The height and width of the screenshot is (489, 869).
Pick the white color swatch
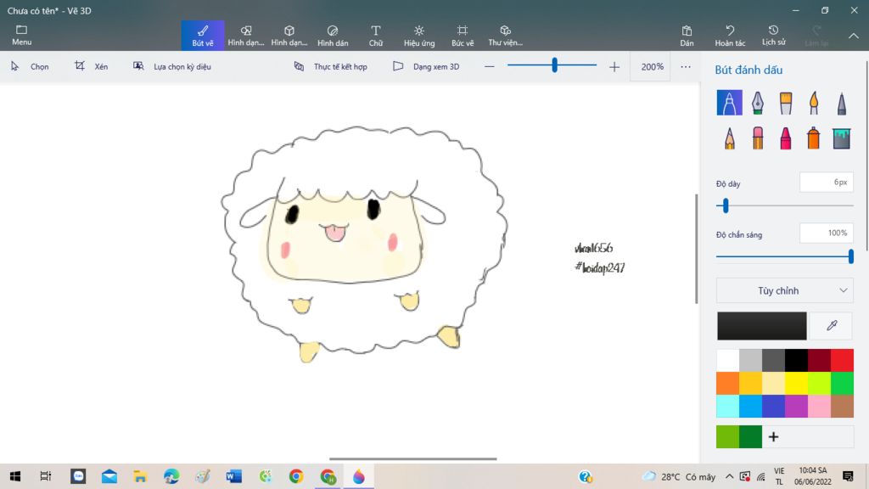pos(727,360)
